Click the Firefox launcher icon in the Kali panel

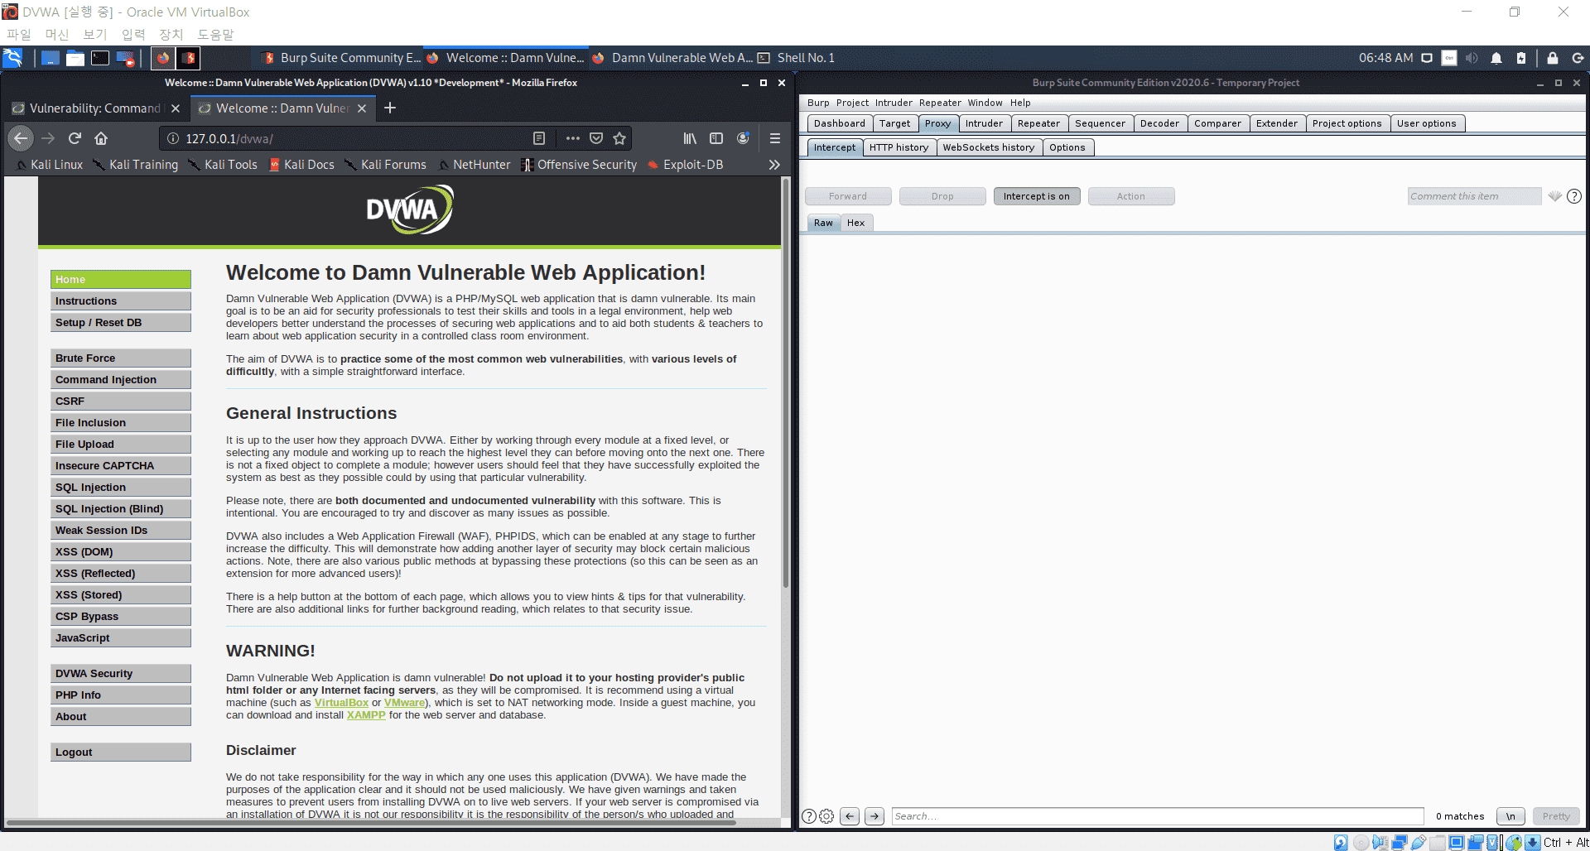coord(163,58)
